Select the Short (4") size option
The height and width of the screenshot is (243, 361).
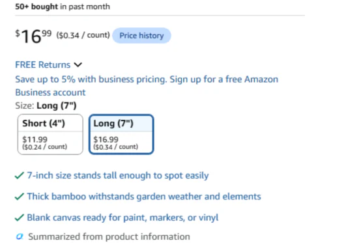click(x=50, y=134)
